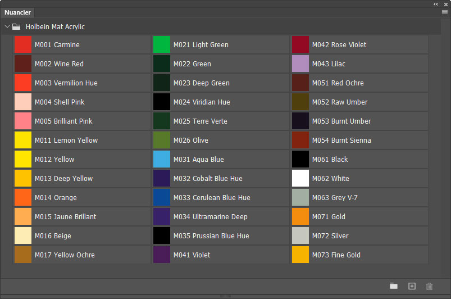Image resolution: width=451 pixels, height=299 pixels.
Task: Choose the M073 Fine Gold swatch
Action: click(300, 255)
